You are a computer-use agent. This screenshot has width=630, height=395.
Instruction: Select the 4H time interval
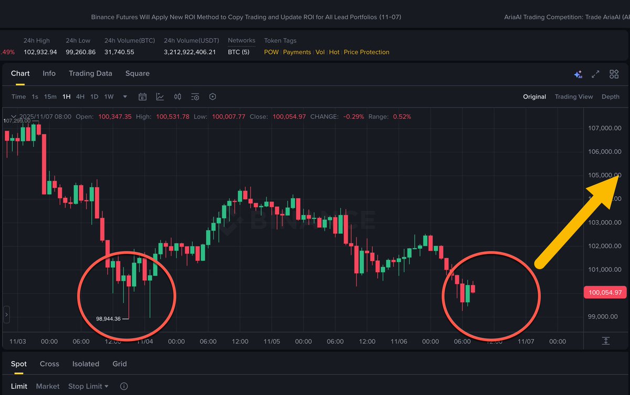pyautogui.click(x=80, y=97)
